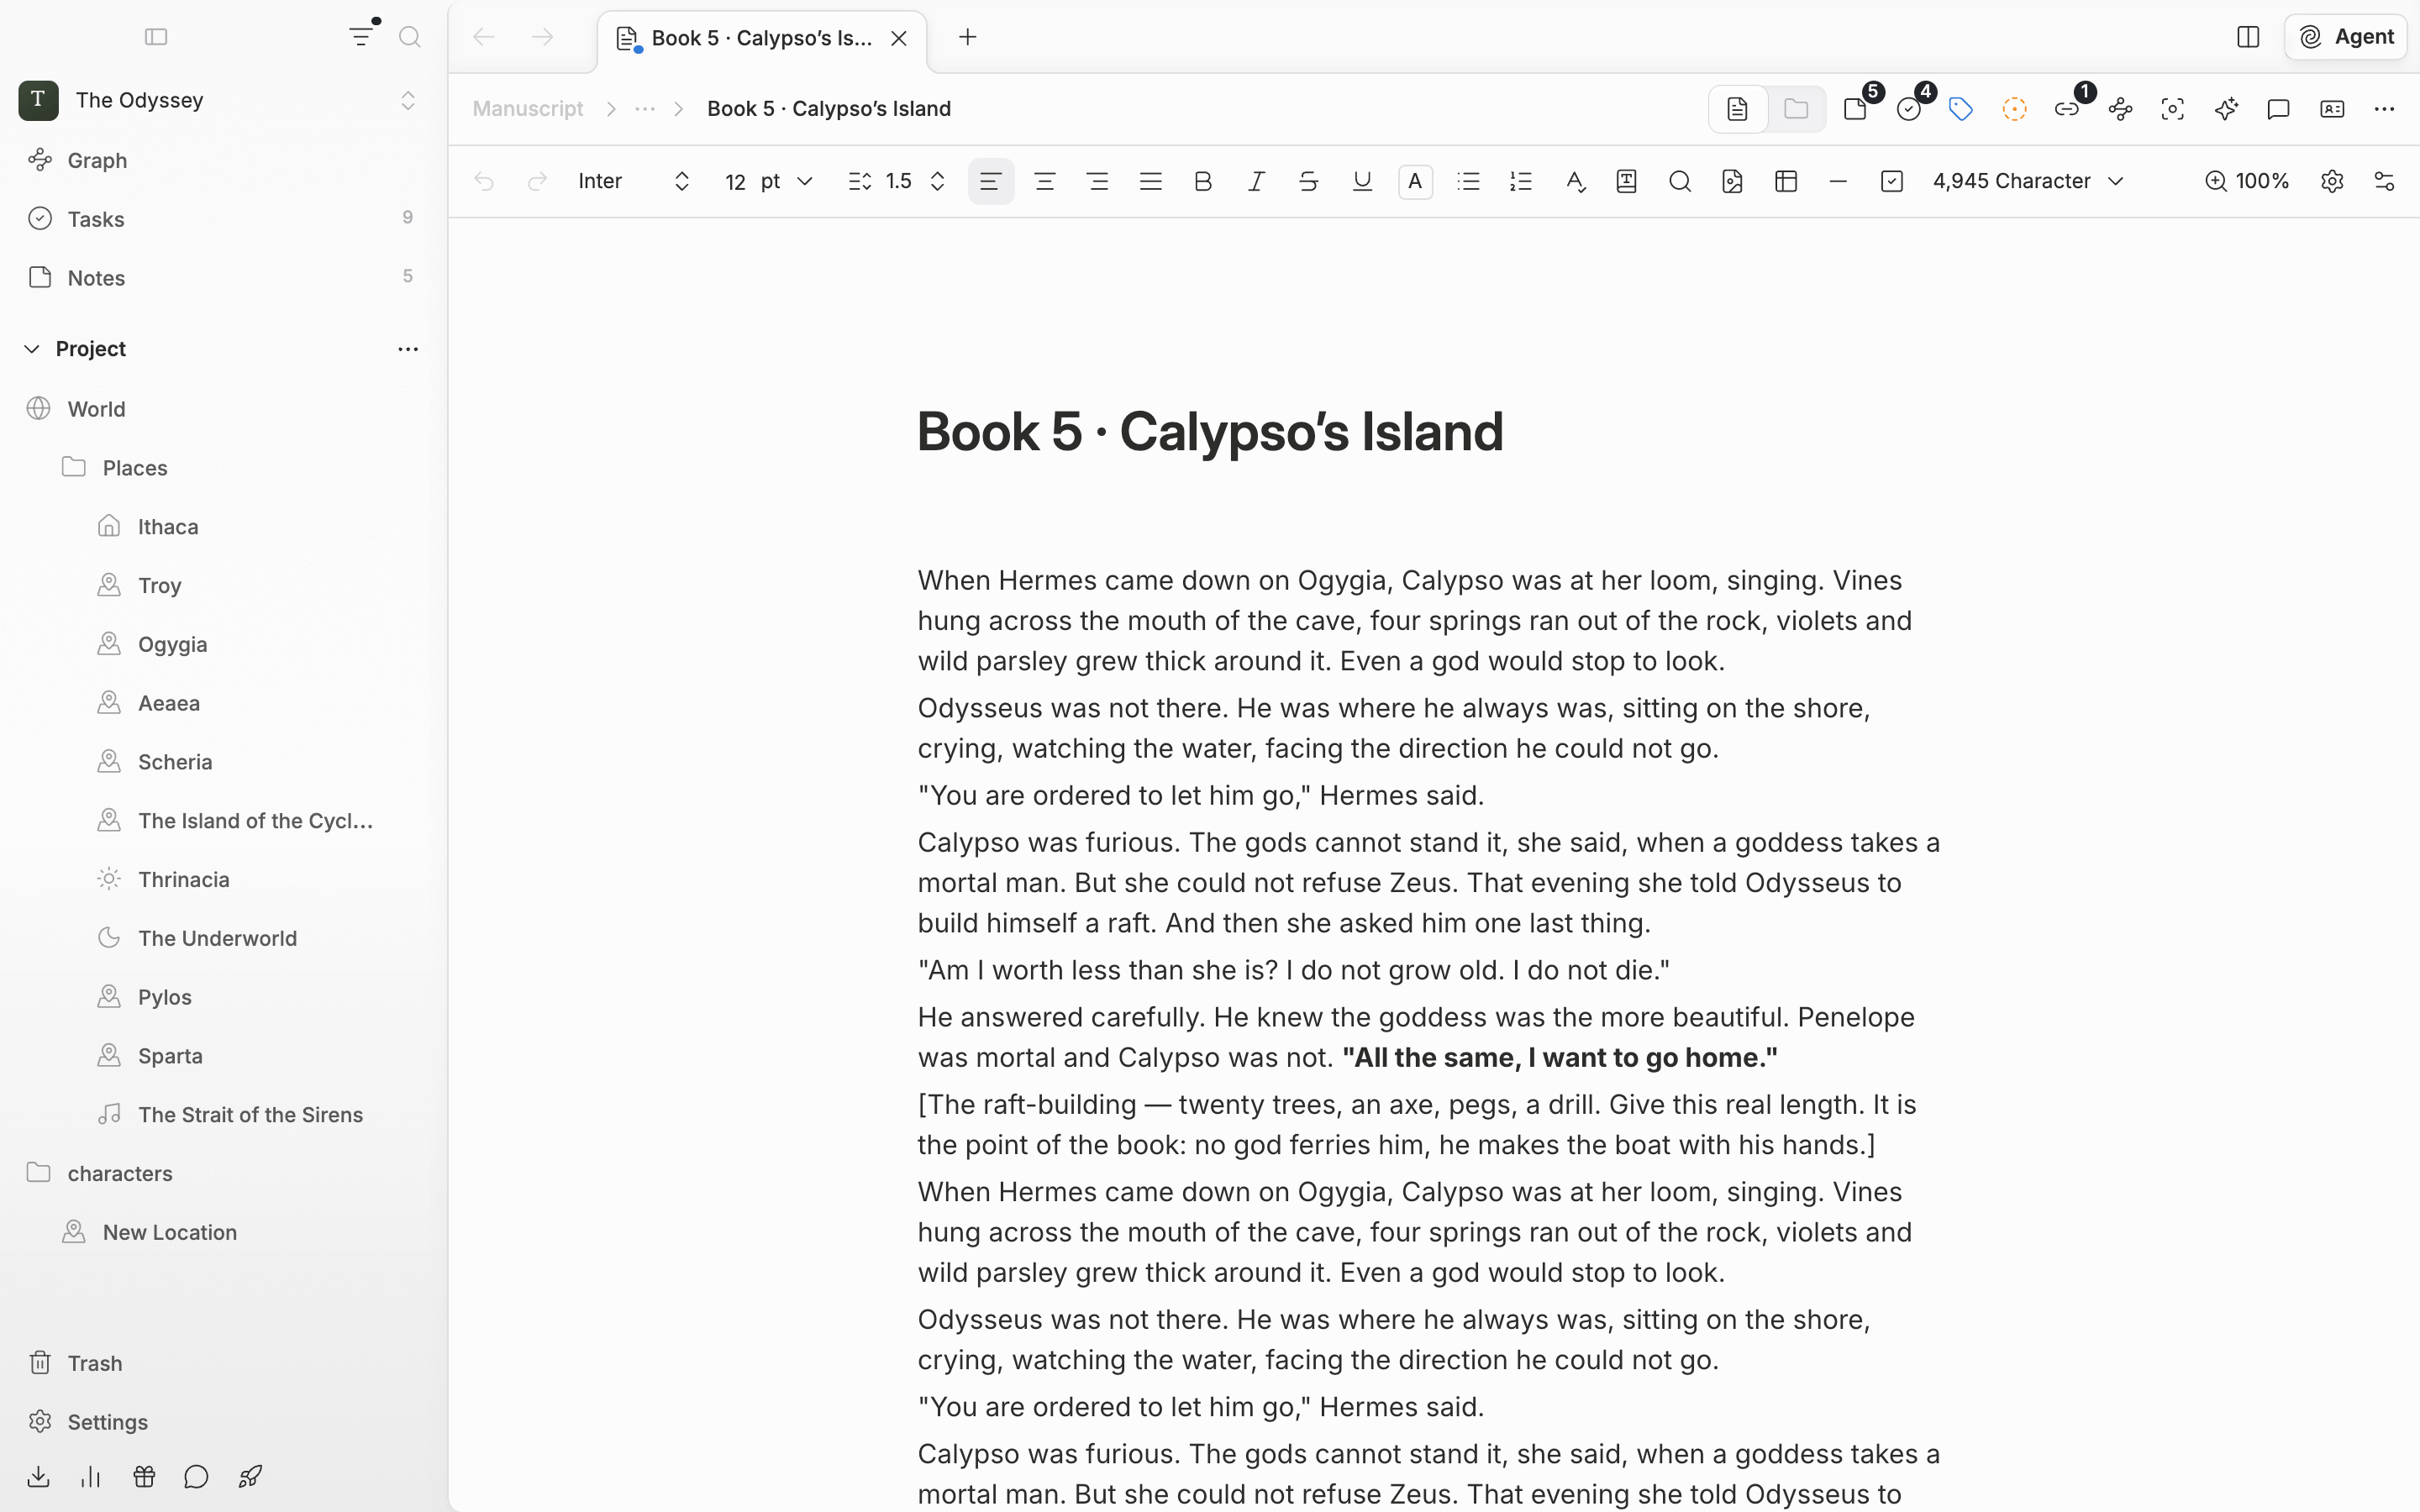Toggle bold formatting
The image size is (2420, 1512).
(1203, 181)
